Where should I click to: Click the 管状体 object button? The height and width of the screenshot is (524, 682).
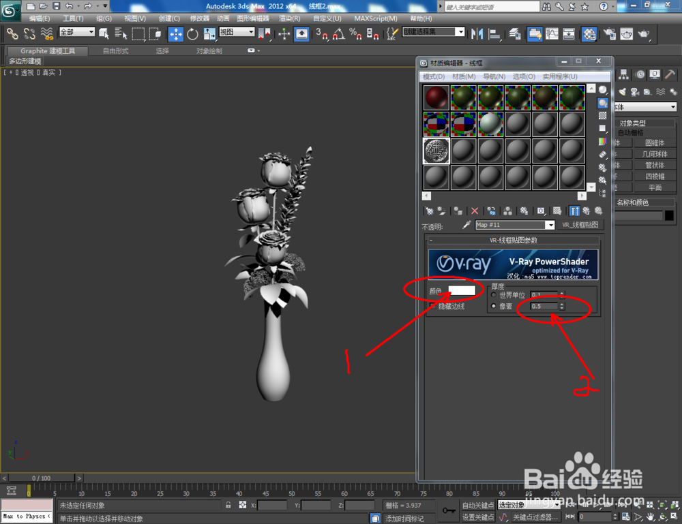pos(655,165)
